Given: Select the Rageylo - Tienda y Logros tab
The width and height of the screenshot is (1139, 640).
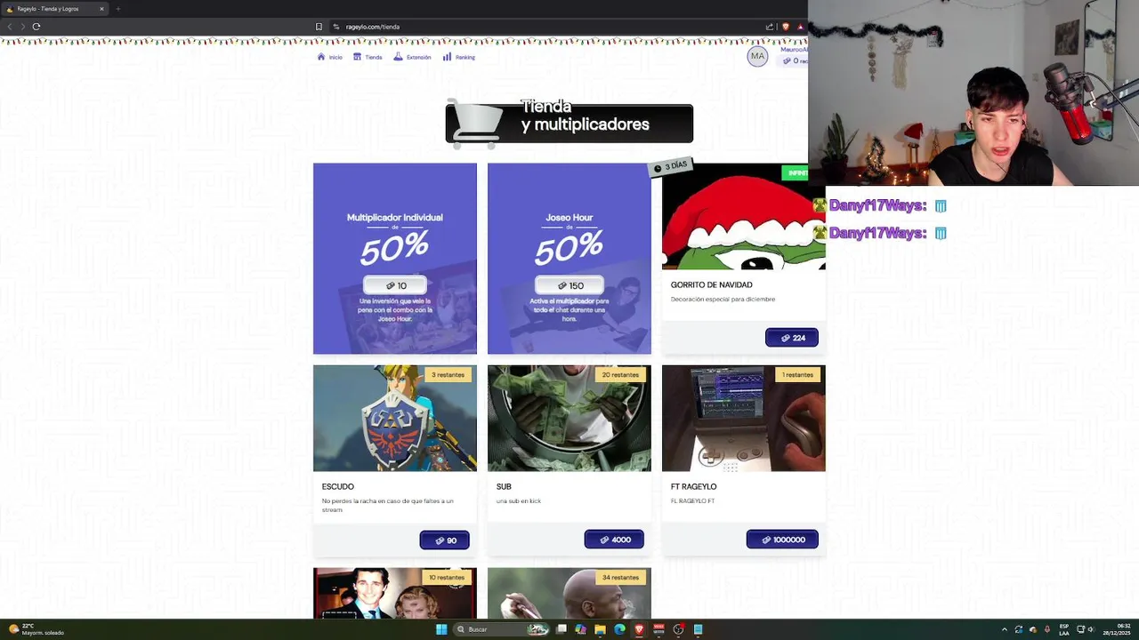Looking at the screenshot, I should coord(55,9).
